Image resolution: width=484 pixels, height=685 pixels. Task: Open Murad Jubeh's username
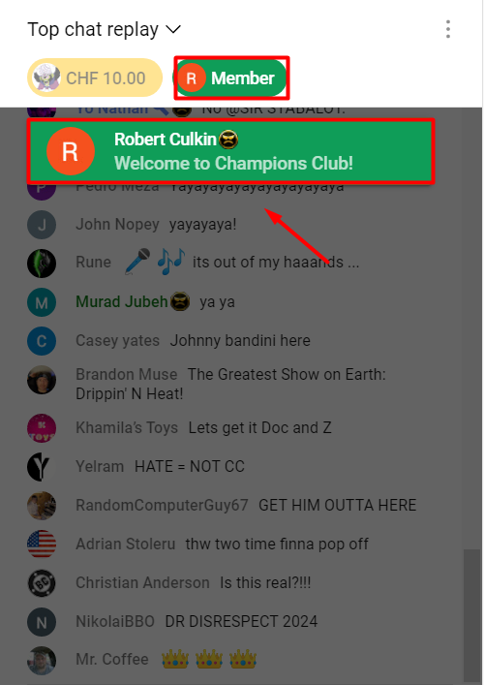[x=122, y=301]
